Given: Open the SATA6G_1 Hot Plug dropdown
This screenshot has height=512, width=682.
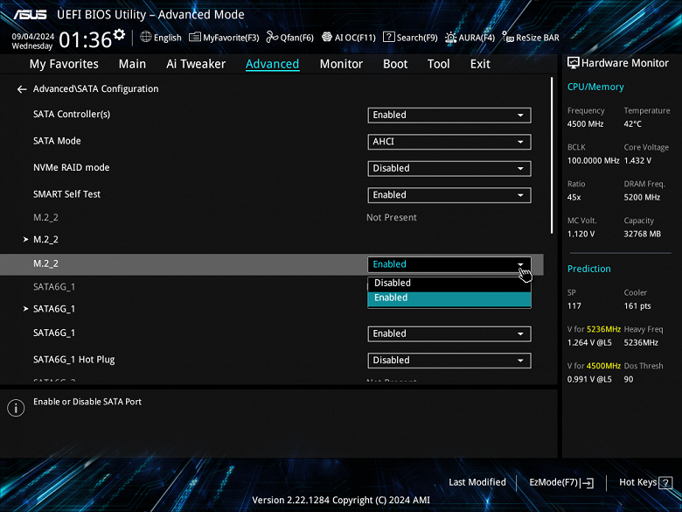Looking at the screenshot, I should (449, 361).
